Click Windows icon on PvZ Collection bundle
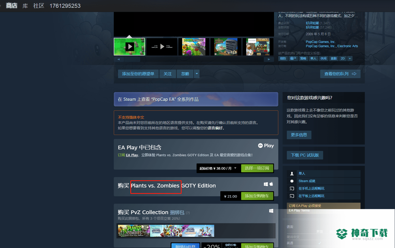Image resolution: width=395 pixels, height=248 pixels. point(271,211)
